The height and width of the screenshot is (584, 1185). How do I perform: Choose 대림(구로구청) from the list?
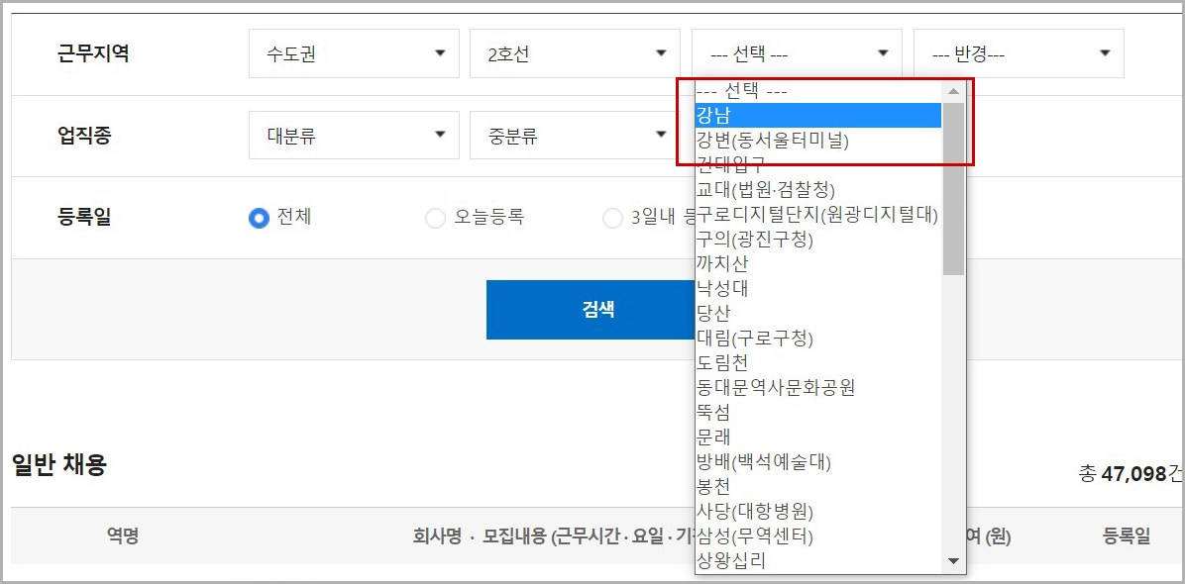tap(818, 337)
